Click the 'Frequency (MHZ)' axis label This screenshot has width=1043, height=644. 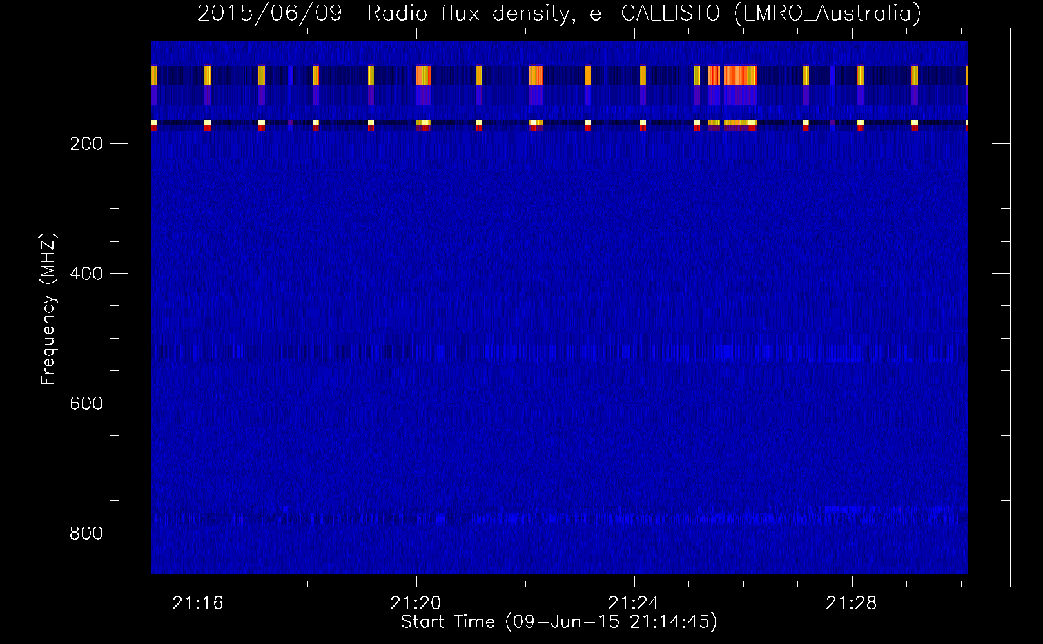[x=48, y=309]
